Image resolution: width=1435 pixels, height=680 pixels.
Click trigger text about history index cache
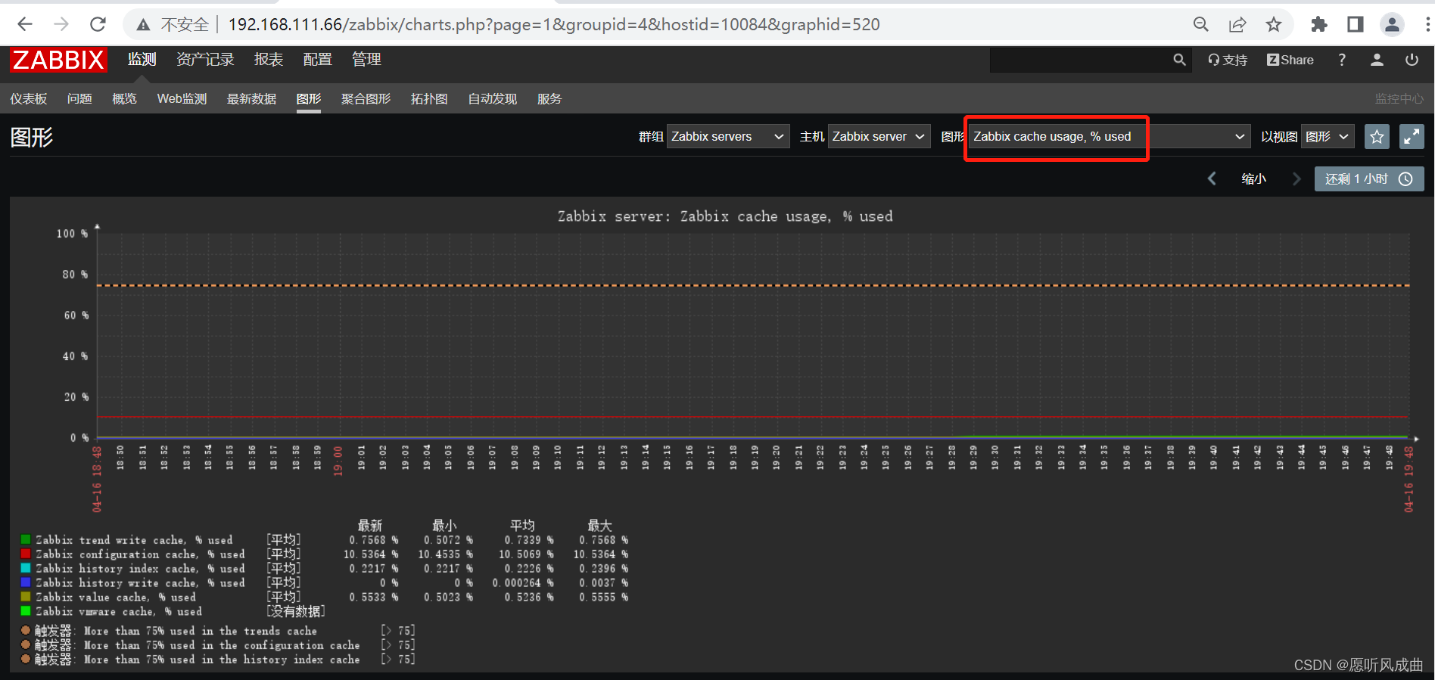point(222,660)
